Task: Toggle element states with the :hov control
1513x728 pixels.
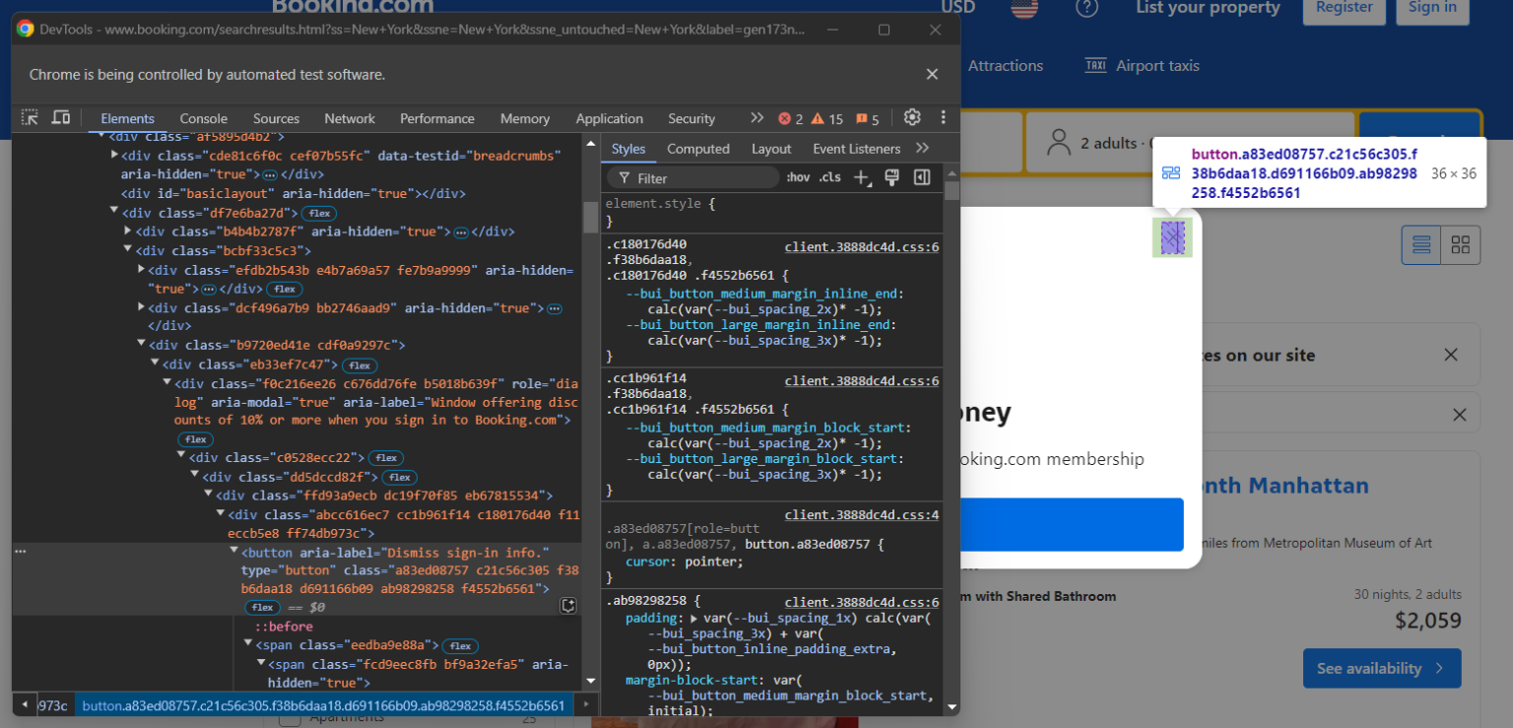Action: 798,176
